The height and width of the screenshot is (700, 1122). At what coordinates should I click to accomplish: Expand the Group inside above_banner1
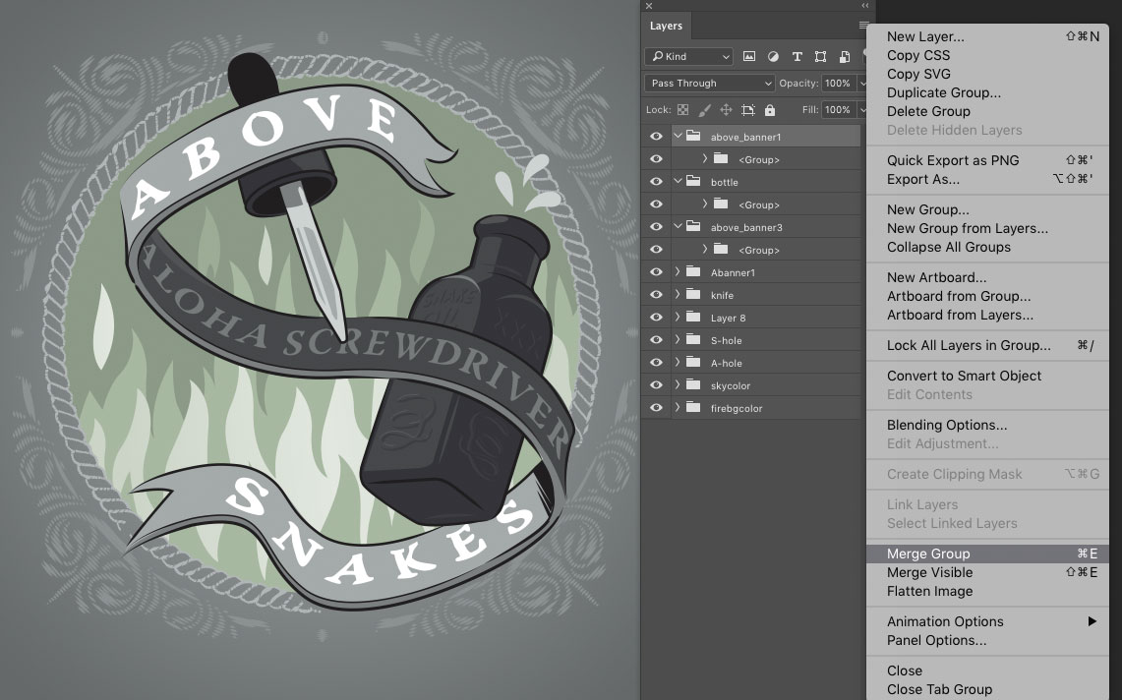tap(705, 159)
